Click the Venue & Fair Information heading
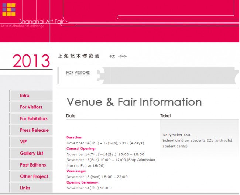 (134, 102)
